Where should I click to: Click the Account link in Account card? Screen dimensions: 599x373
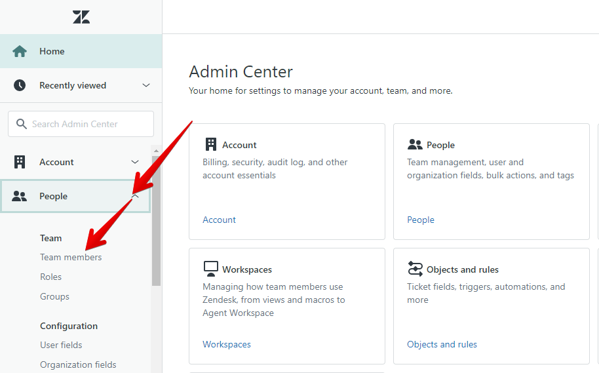[220, 220]
